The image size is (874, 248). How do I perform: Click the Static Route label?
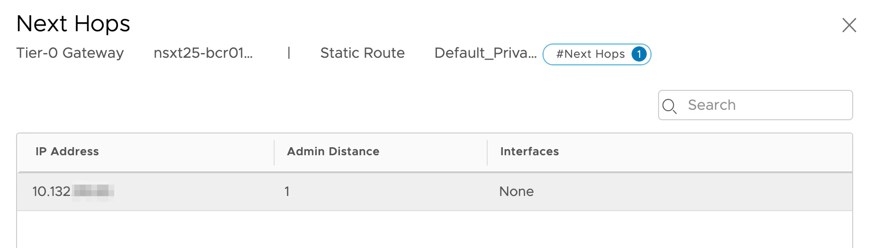click(362, 53)
